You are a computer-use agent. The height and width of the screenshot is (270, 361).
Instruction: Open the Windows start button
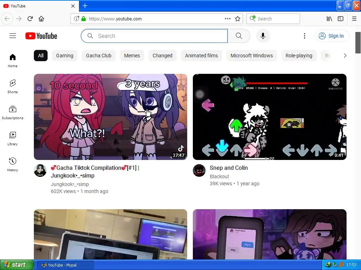point(17,265)
